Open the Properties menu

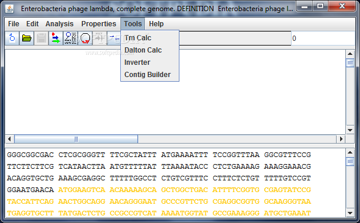click(99, 24)
